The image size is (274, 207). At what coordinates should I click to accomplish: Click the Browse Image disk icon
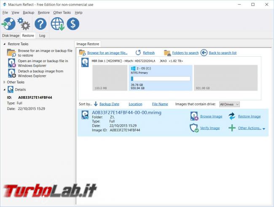tap(194, 116)
